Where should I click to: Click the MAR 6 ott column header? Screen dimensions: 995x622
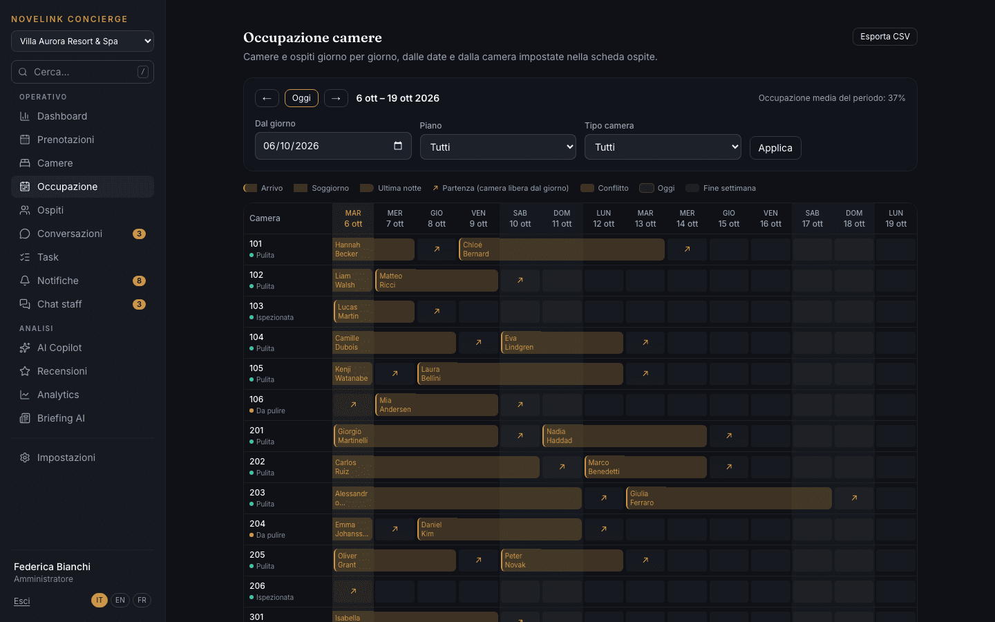point(353,218)
